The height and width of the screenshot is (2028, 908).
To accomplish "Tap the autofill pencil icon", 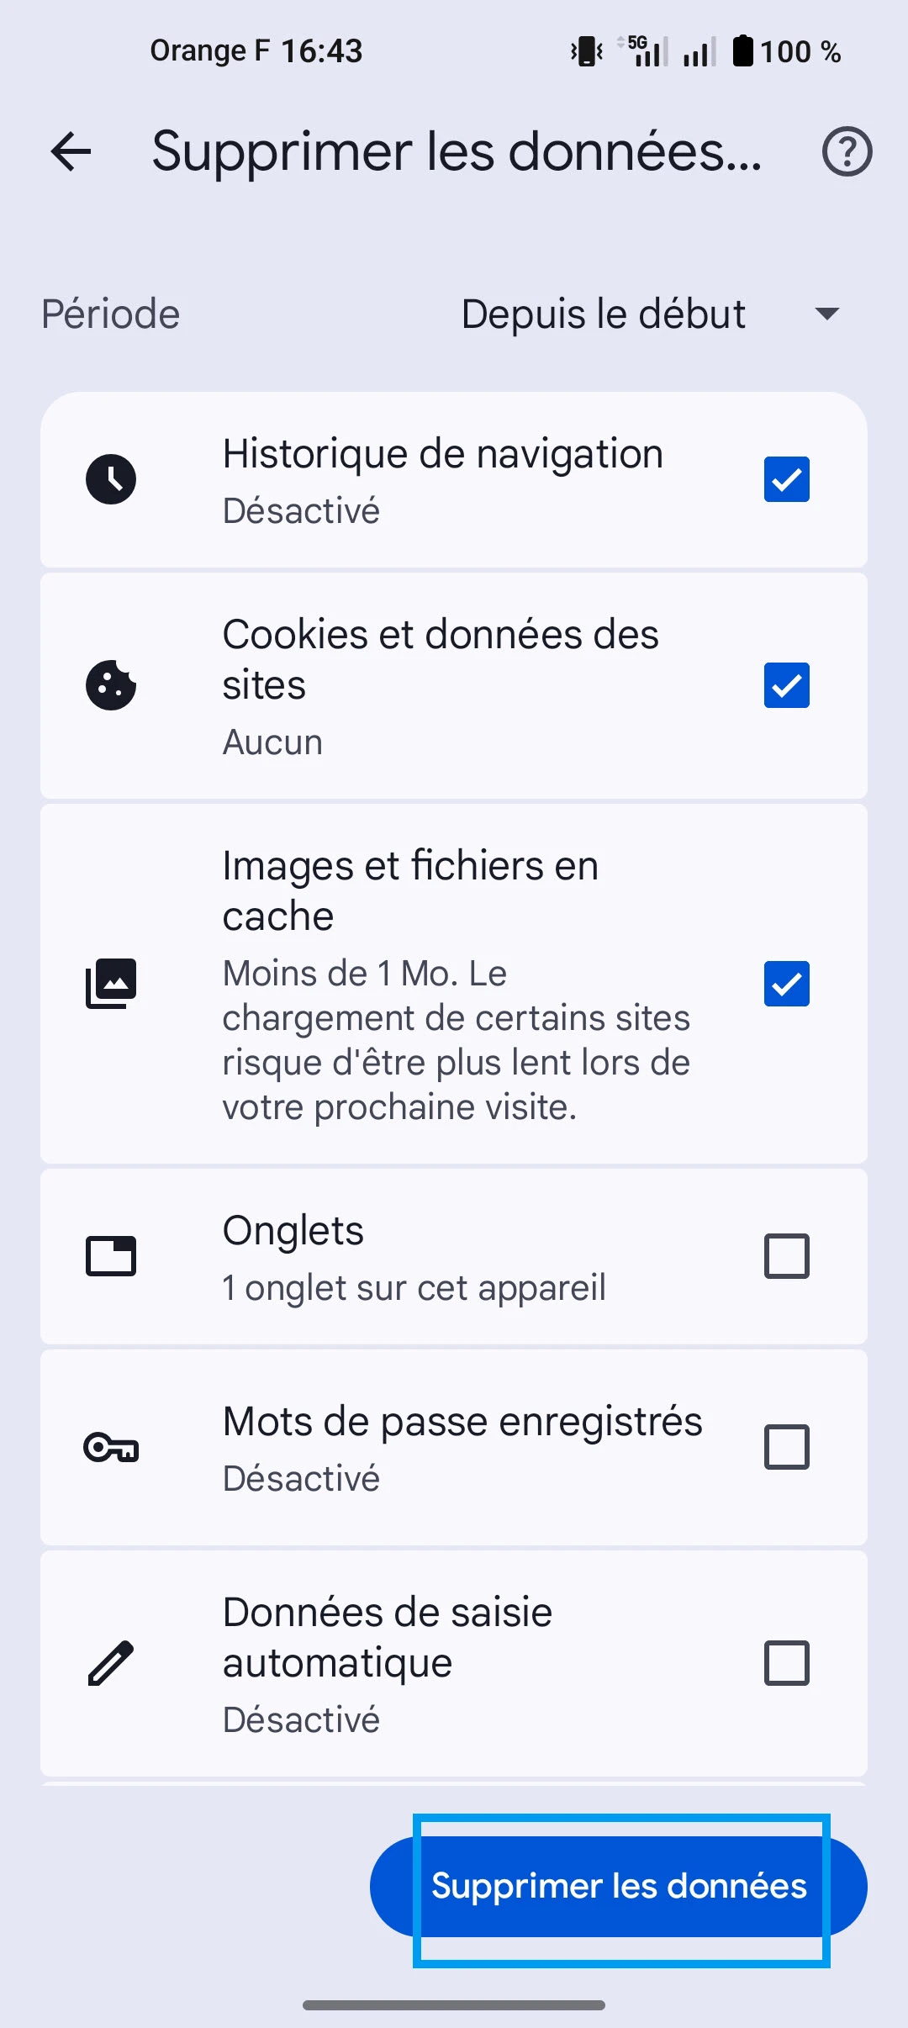I will 111,1663.
